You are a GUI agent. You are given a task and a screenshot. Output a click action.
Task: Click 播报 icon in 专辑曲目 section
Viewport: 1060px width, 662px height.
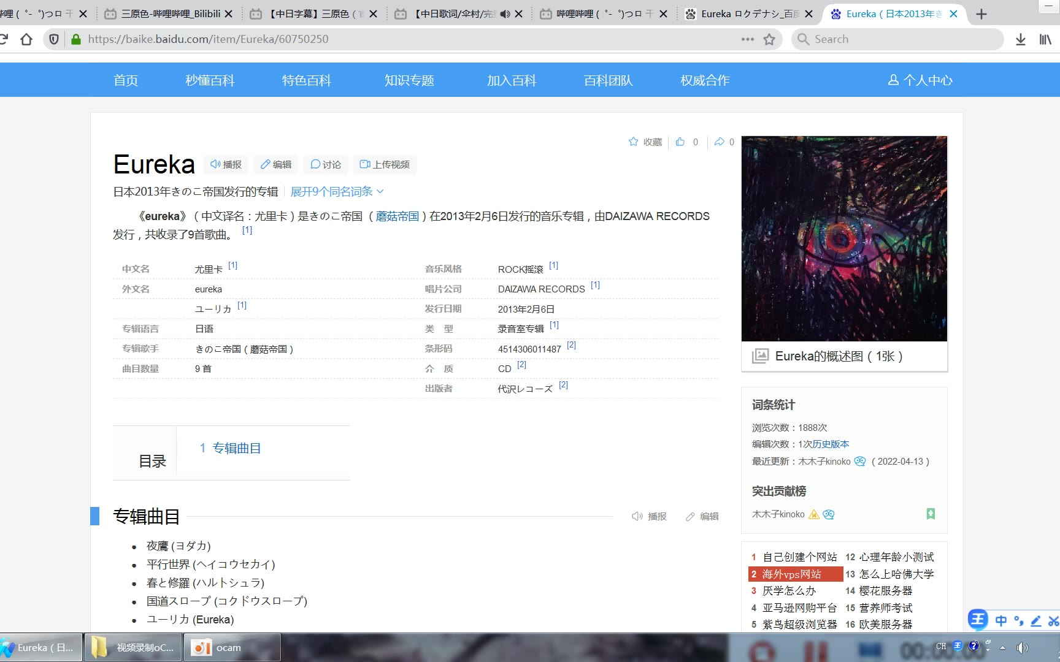click(649, 516)
